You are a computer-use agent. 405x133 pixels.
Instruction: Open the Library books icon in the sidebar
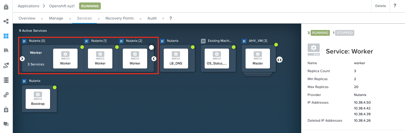[x=6, y=50]
